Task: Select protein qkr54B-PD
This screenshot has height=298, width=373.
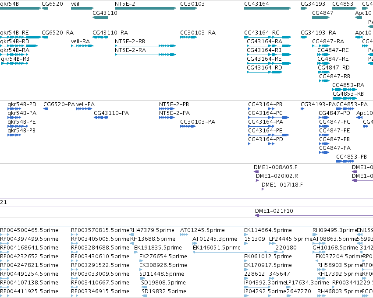Action: 14,109
